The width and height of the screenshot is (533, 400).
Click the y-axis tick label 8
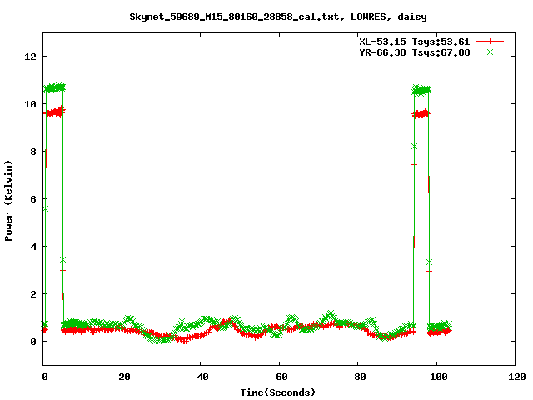[33, 152]
